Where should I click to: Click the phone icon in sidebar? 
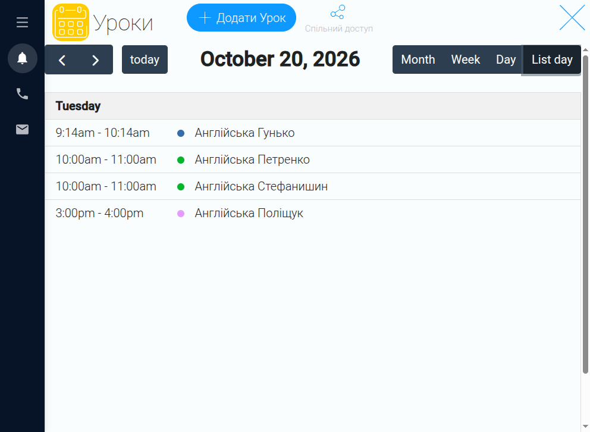(22, 93)
